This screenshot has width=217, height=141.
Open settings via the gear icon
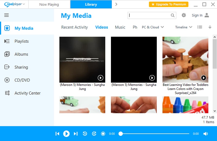click(x=184, y=15)
